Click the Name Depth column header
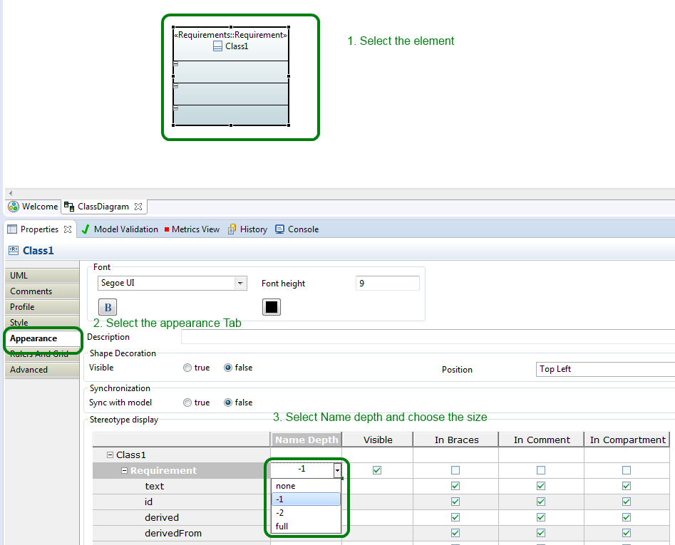Viewport: 675px width, 545px height. tap(306, 440)
